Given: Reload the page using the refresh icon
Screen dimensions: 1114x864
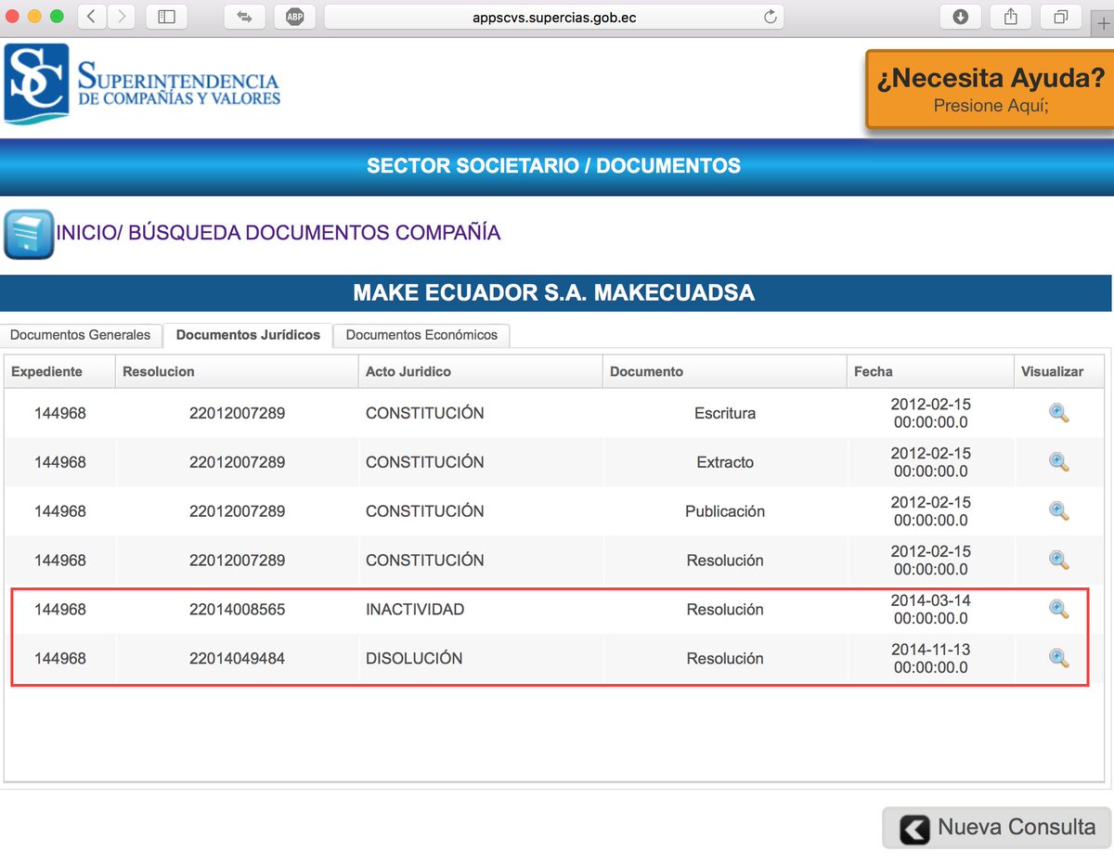Looking at the screenshot, I should coord(770,17).
